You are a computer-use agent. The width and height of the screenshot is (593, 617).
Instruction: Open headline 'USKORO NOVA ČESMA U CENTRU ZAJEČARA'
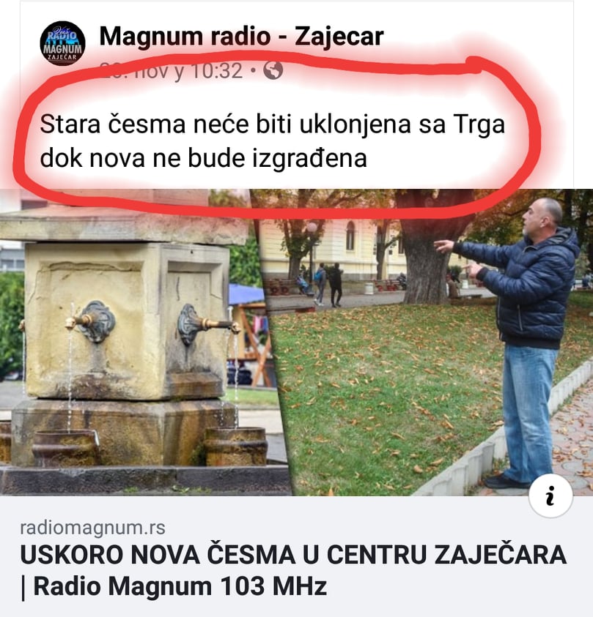coord(293,555)
